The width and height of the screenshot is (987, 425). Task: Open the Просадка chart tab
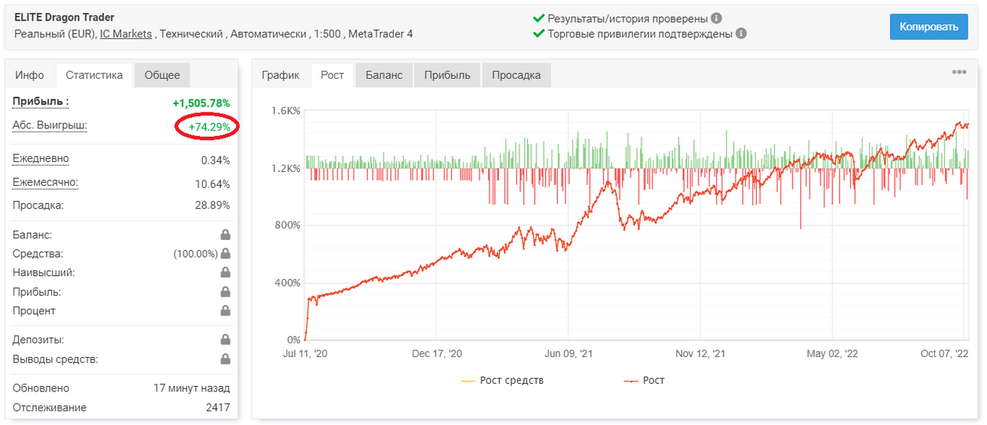pyautogui.click(x=516, y=75)
